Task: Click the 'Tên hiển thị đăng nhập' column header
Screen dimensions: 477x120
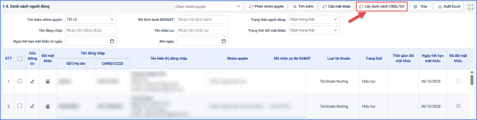Action: (169, 59)
